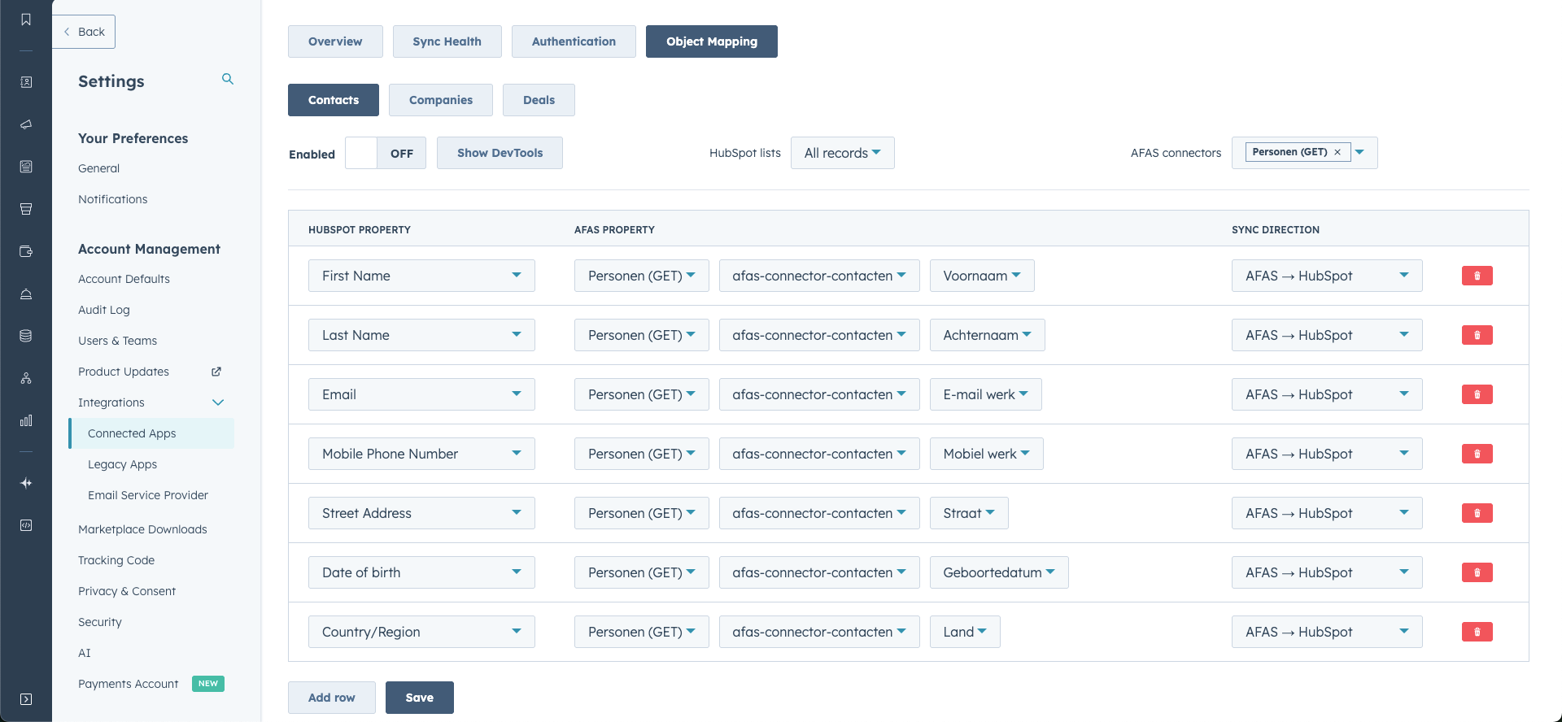Click the Show DevTools button
The width and height of the screenshot is (1562, 722).
click(500, 153)
